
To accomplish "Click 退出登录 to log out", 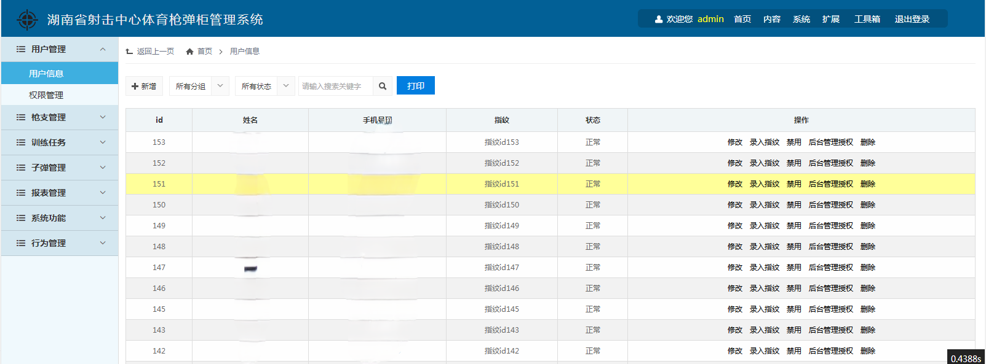I will point(912,19).
